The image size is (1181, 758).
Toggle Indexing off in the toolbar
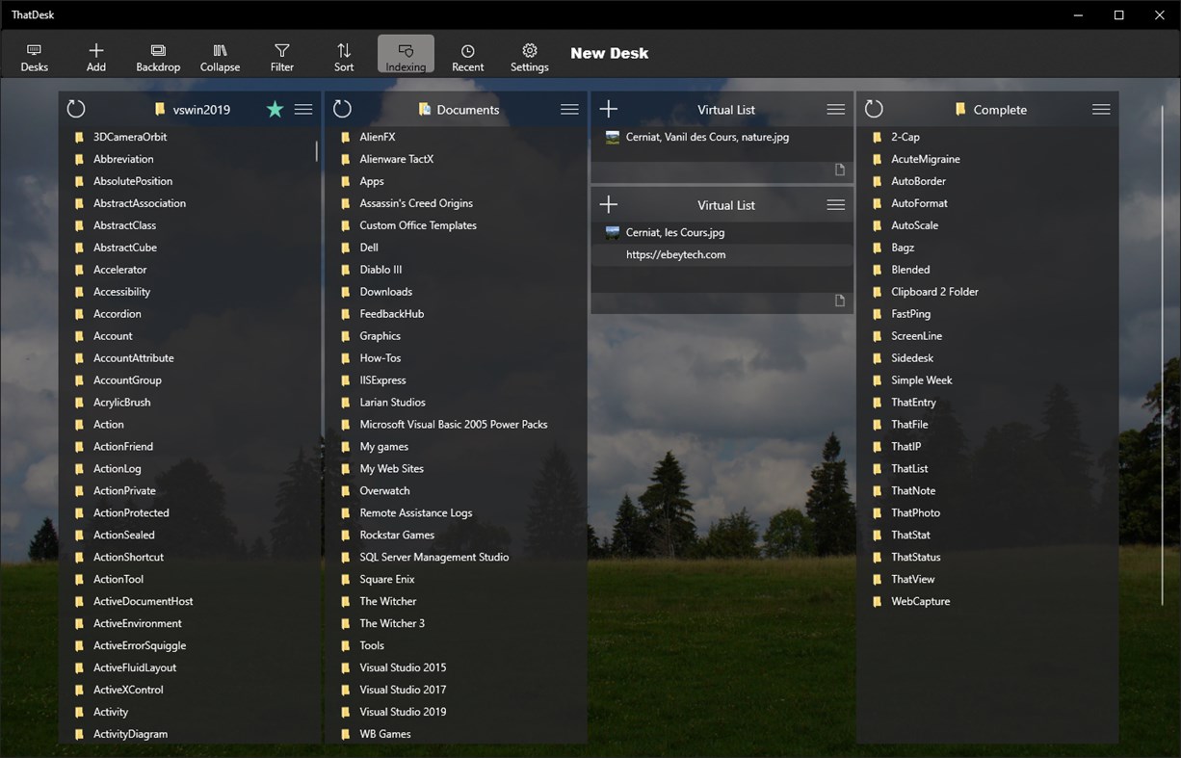tap(406, 55)
